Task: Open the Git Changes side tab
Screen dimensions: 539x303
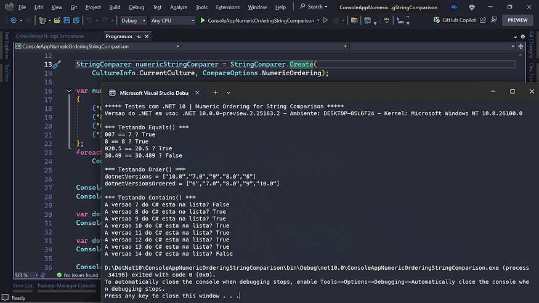Action: click(531, 45)
